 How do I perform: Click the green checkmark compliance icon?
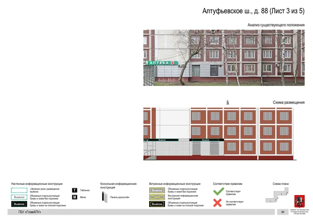tap(219, 191)
